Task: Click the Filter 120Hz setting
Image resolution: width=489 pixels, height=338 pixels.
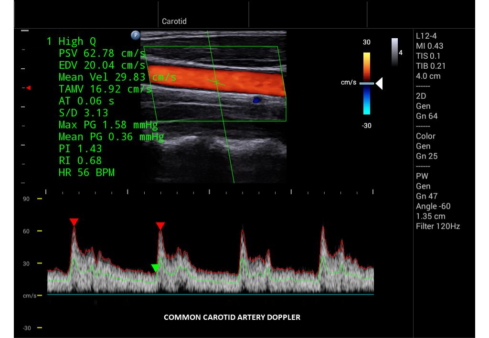Action: tap(437, 226)
